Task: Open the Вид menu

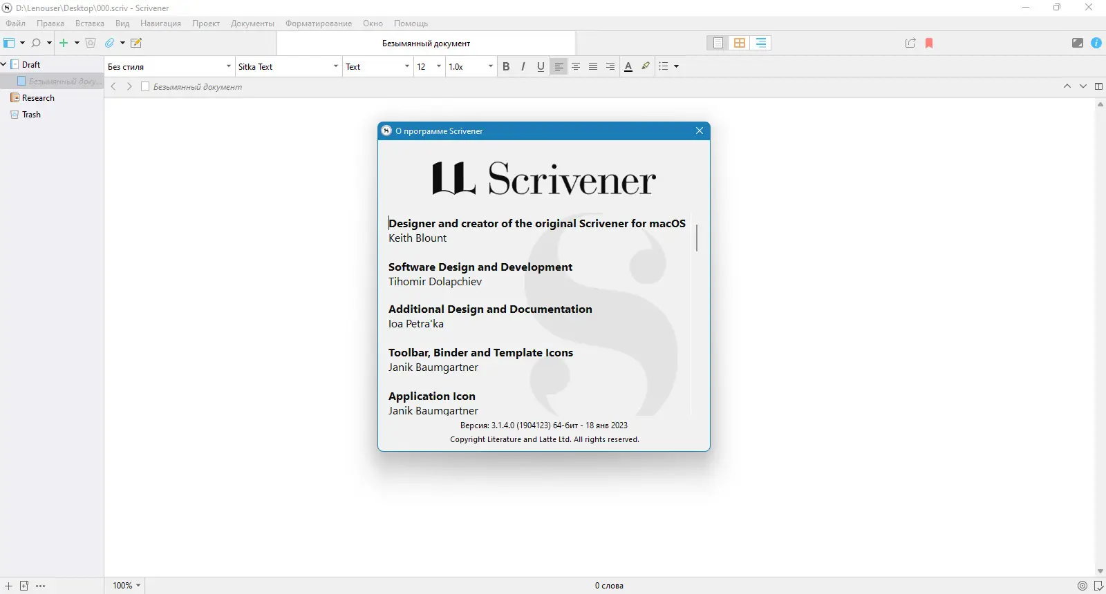Action: pyautogui.click(x=122, y=23)
